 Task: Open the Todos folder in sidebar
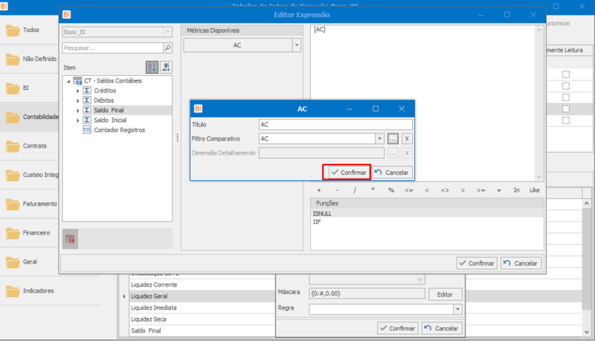click(x=29, y=30)
